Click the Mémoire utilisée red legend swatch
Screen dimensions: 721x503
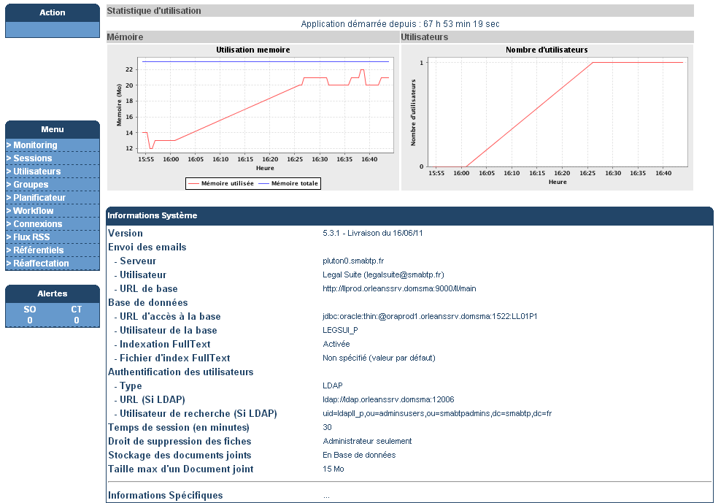[193, 184]
